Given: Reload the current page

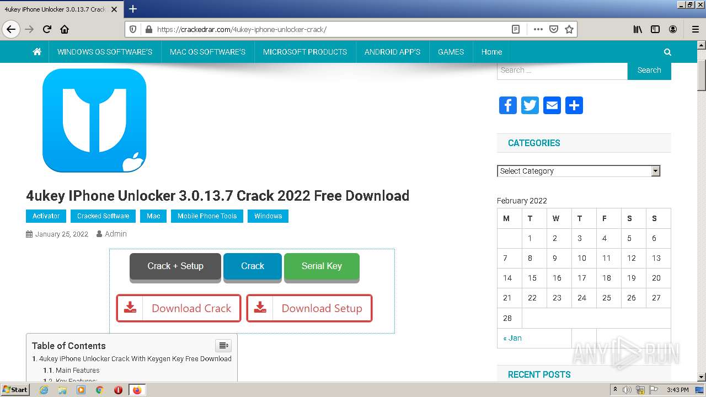Looking at the screenshot, I should click(x=47, y=29).
